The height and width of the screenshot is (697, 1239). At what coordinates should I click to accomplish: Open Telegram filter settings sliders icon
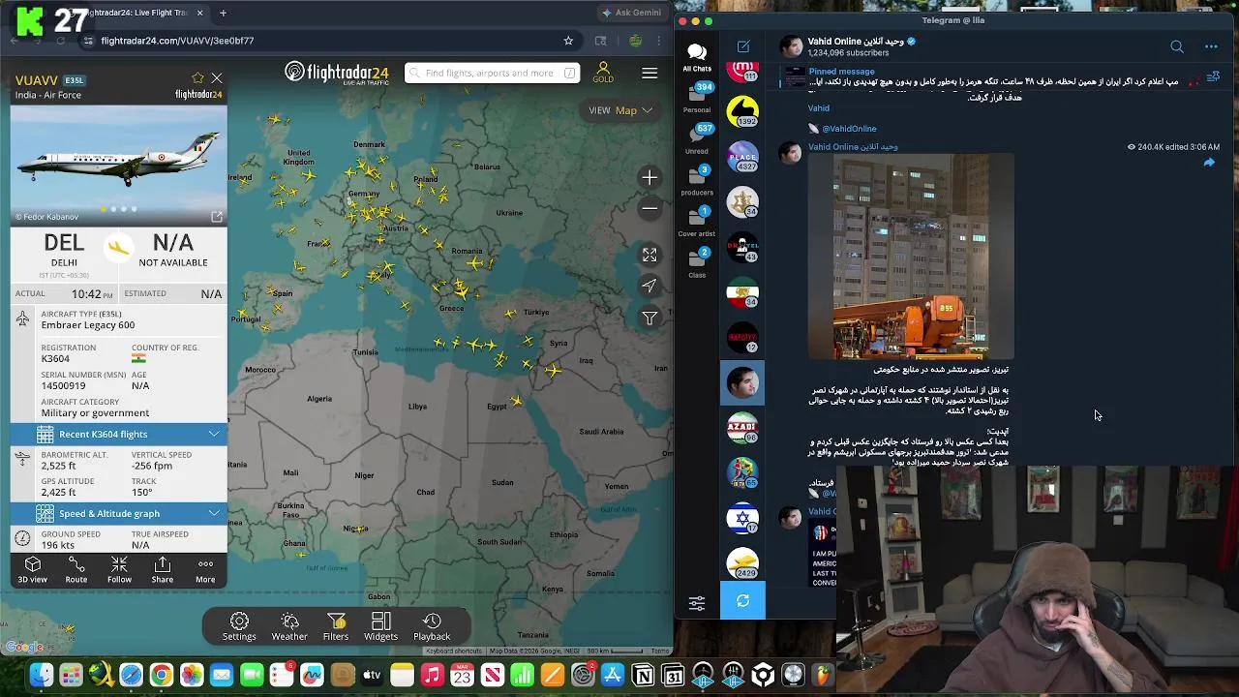pyautogui.click(x=697, y=602)
